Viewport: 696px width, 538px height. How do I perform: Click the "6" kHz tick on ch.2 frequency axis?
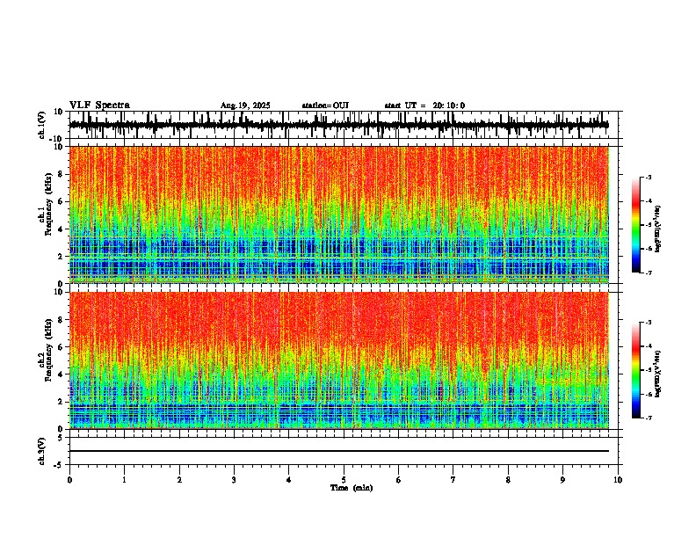62,347
